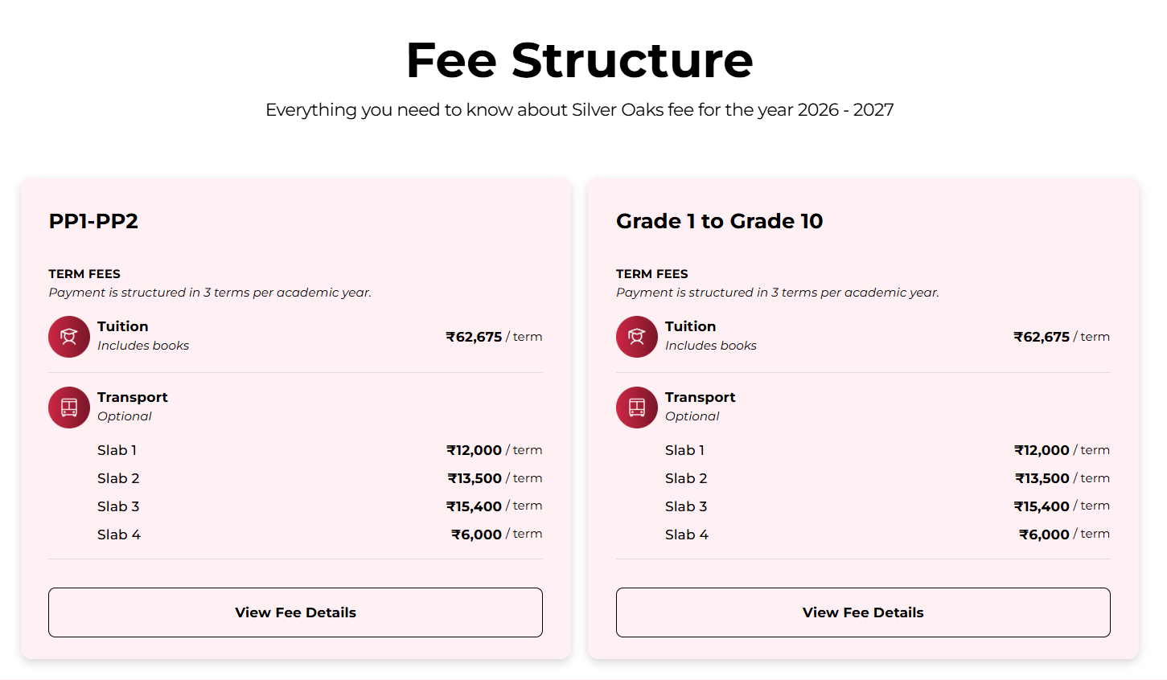Click the year 2026 - 2027 subtitle text
The height and width of the screenshot is (680, 1167).
pos(581,109)
